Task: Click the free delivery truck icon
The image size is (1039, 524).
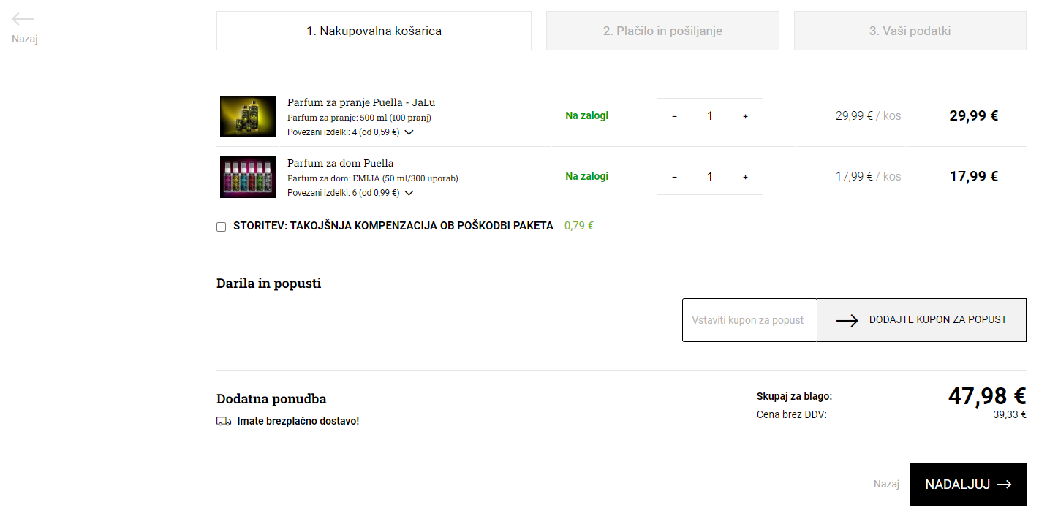Action: click(224, 421)
